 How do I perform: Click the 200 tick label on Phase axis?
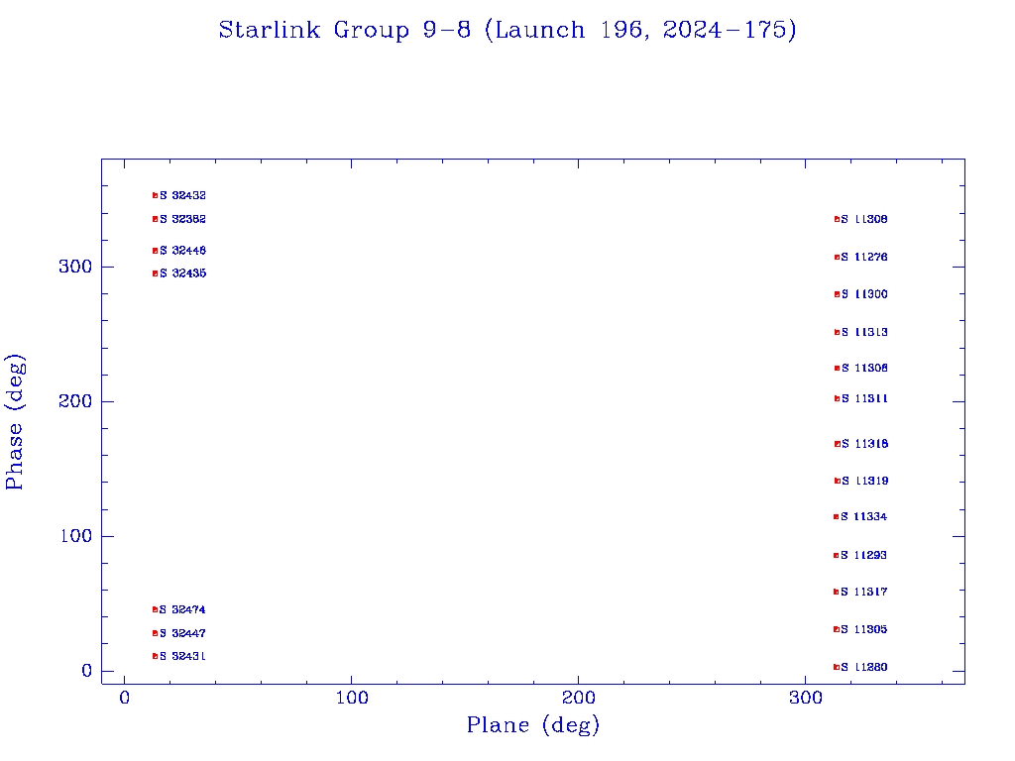coord(75,401)
